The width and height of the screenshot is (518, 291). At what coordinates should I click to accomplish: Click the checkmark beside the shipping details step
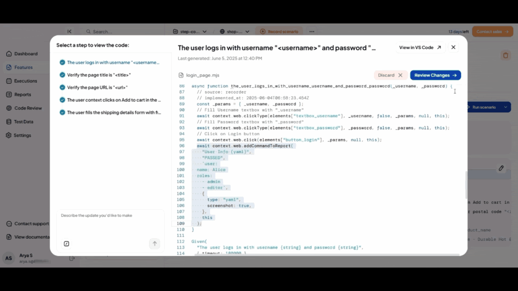point(62,112)
